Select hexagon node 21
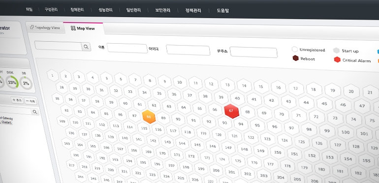 point(370,92)
